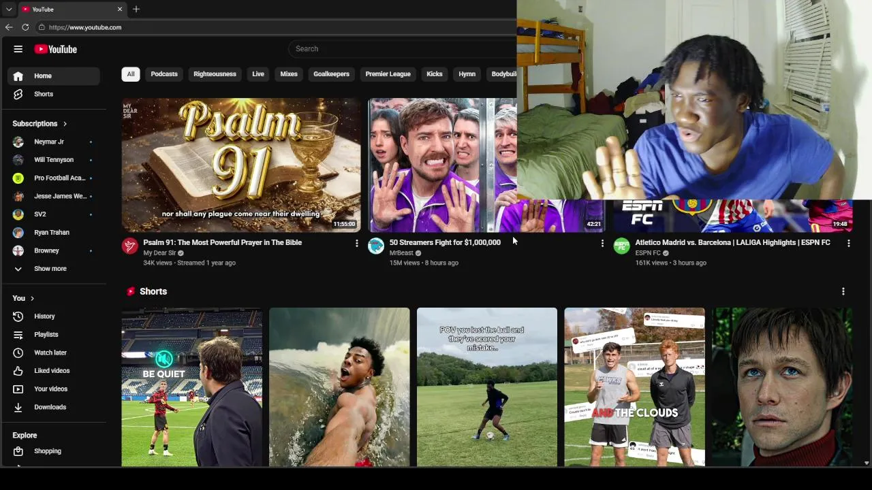Open a new browser tab
Screen dimensions: 872x490
pyautogui.click(x=136, y=9)
